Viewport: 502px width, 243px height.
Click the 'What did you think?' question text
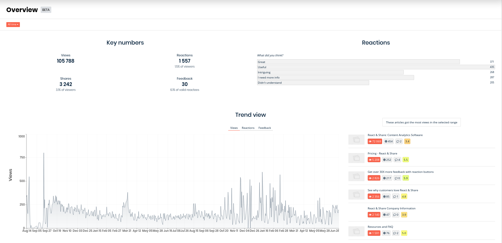[x=270, y=56]
